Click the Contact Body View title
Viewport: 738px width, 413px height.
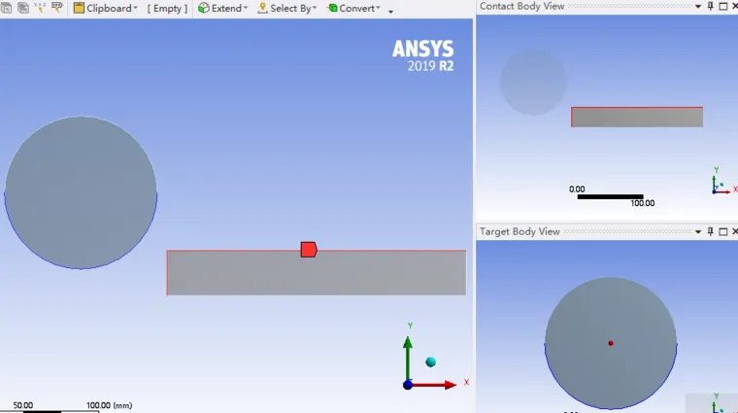(x=522, y=6)
